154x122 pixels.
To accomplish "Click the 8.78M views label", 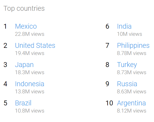I will tap(132, 53).
